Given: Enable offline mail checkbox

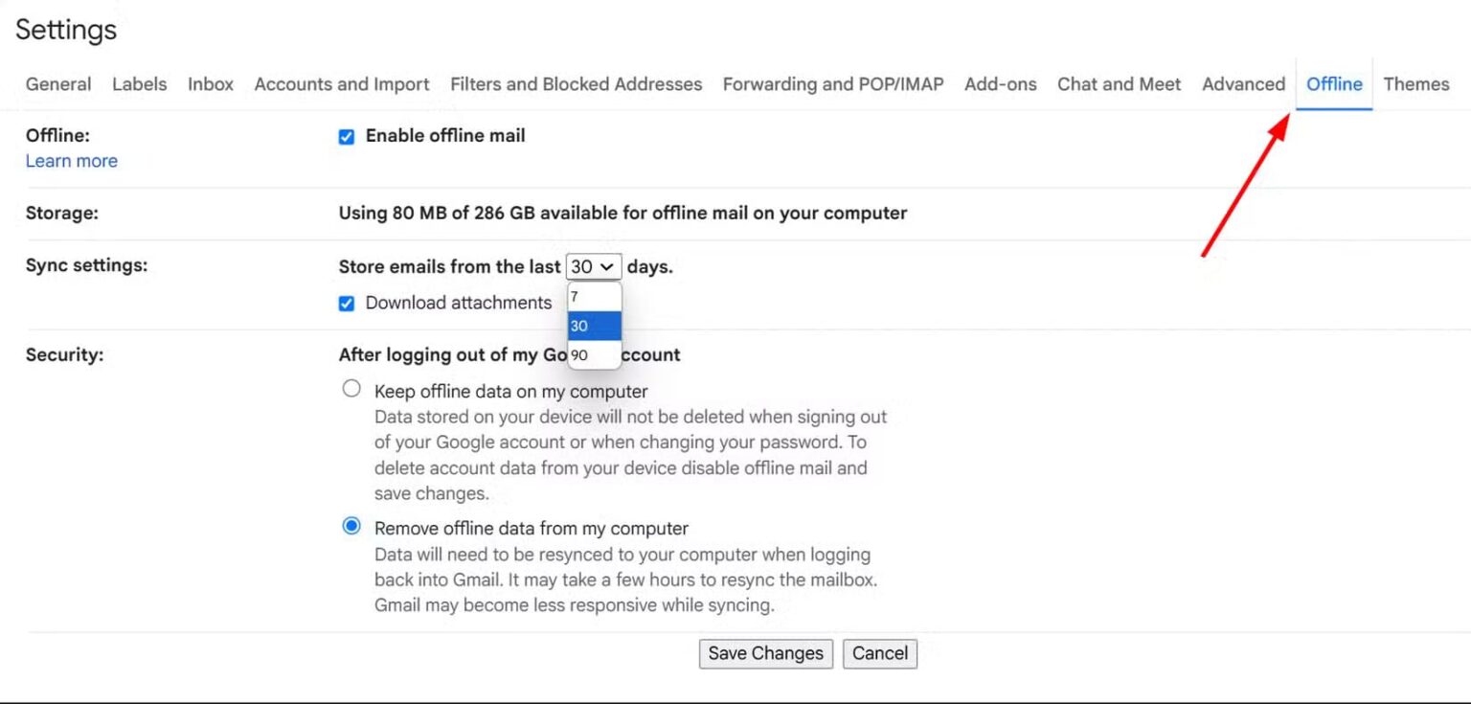Looking at the screenshot, I should pyautogui.click(x=347, y=136).
